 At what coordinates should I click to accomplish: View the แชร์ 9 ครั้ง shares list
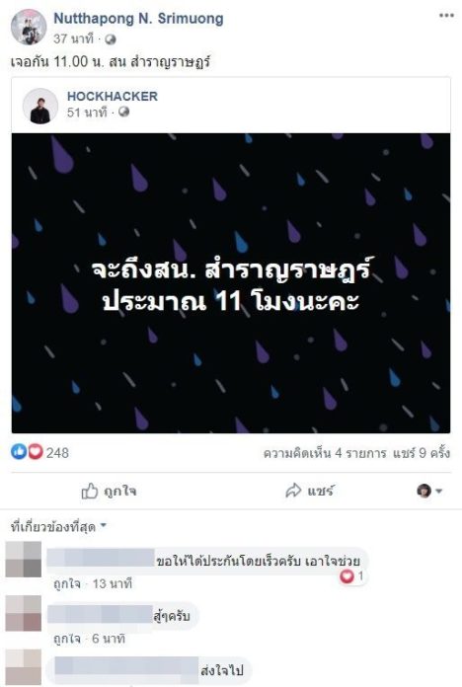(x=422, y=453)
